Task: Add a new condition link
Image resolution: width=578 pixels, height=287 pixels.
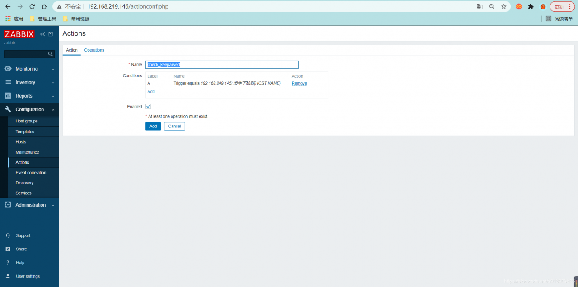Action: pyautogui.click(x=151, y=92)
